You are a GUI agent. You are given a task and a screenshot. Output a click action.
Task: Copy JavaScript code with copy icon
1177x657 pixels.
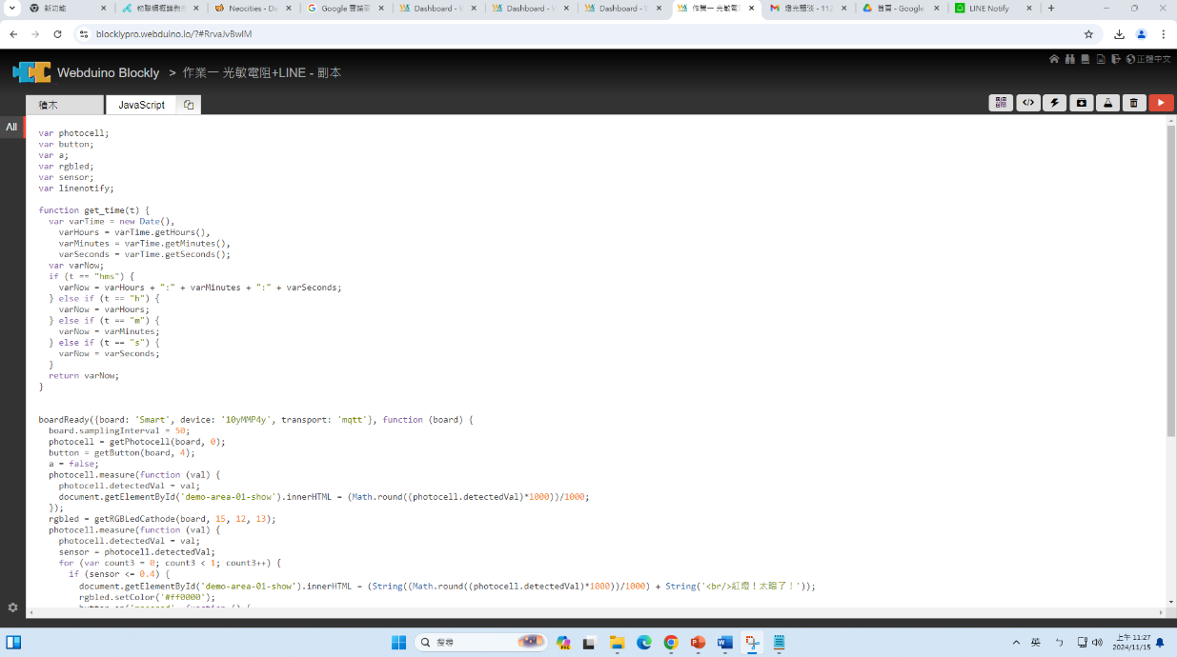pos(189,105)
